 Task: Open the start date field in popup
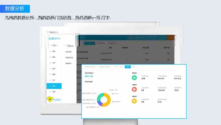[90, 67]
